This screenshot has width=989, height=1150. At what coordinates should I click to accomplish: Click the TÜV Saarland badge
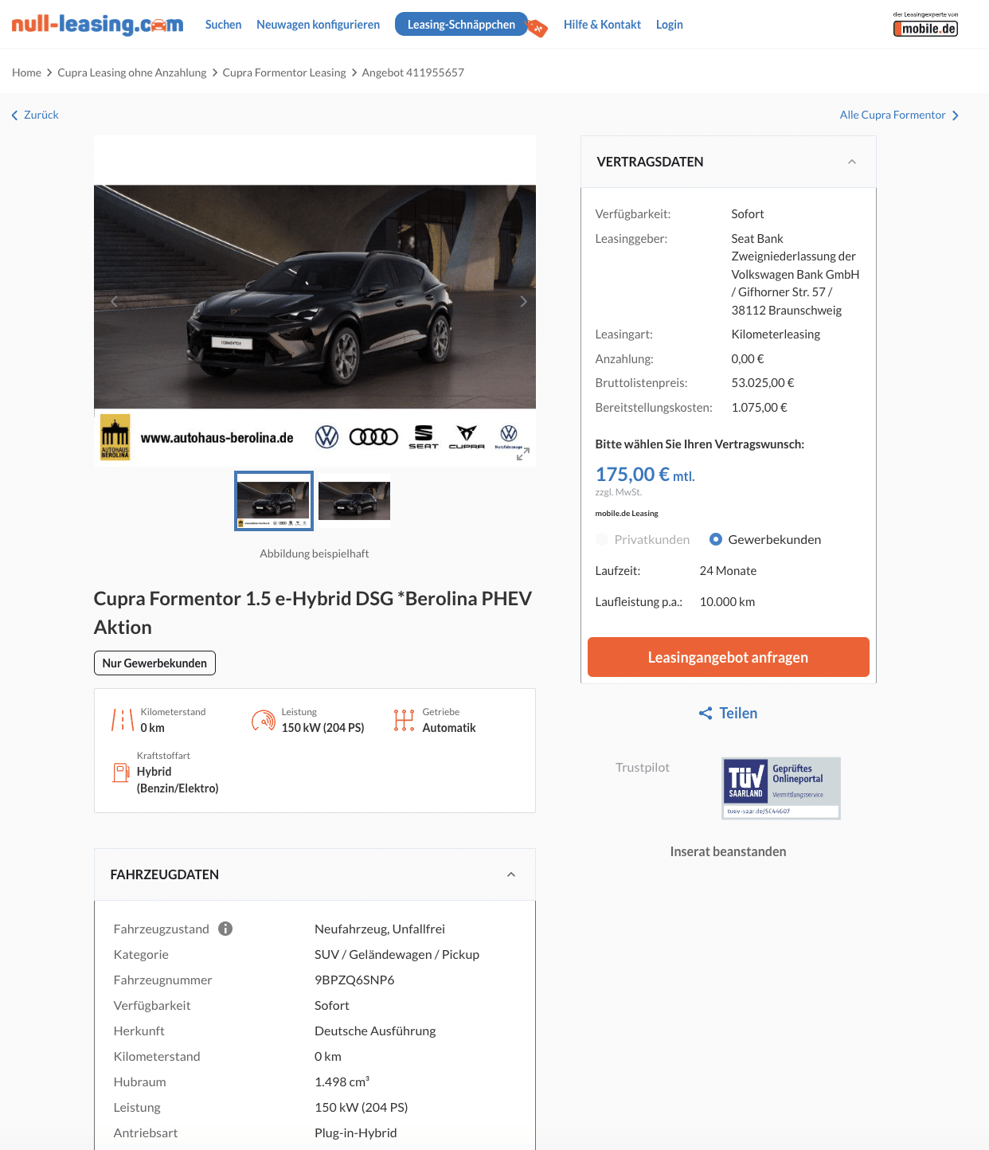pyautogui.click(x=780, y=788)
